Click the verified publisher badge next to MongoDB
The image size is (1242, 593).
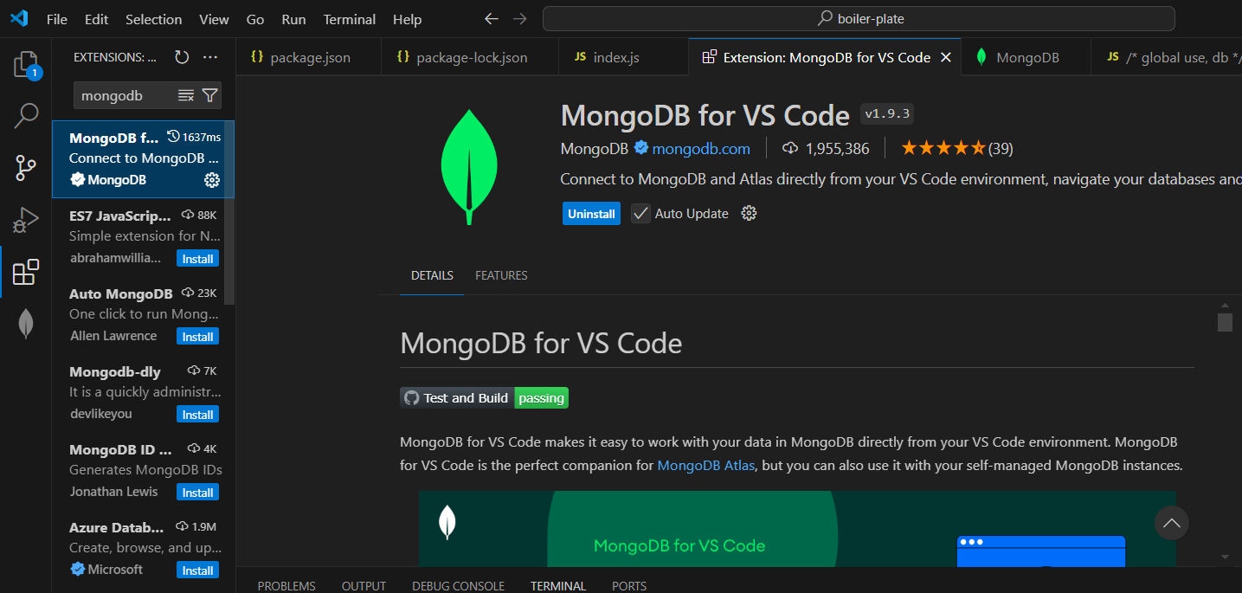[x=641, y=148]
